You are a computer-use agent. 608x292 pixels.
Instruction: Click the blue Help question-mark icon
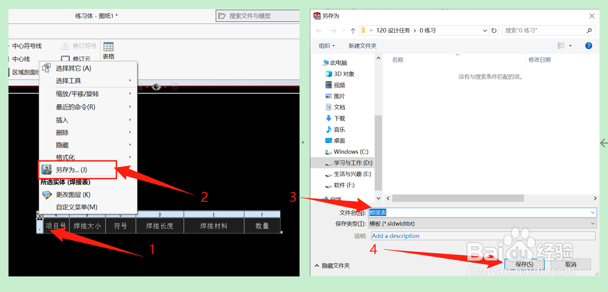click(x=588, y=45)
